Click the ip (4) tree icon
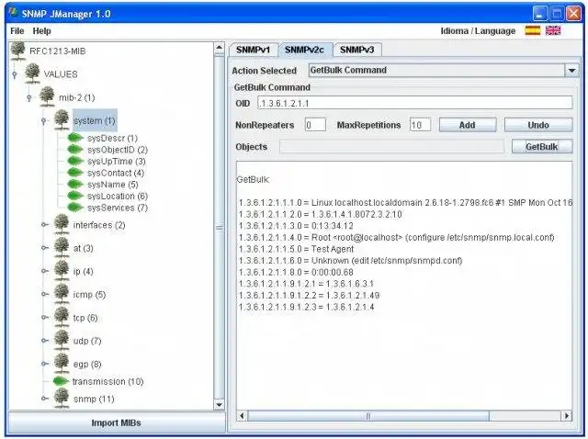This screenshot has height=439, width=588. pyautogui.click(x=62, y=271)
